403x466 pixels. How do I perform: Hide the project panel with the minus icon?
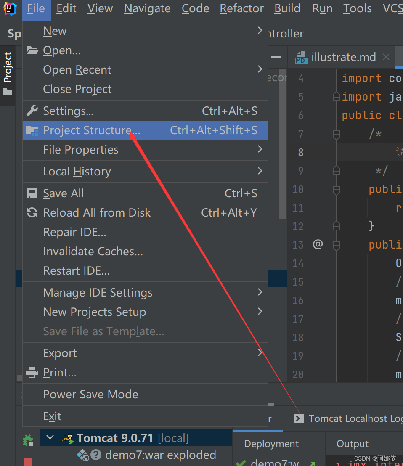(x=276, y=57)
